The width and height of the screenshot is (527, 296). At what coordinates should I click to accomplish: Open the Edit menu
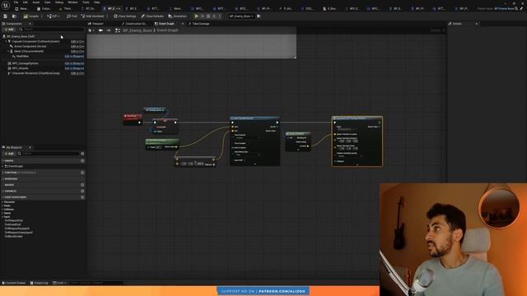(26, 2)
